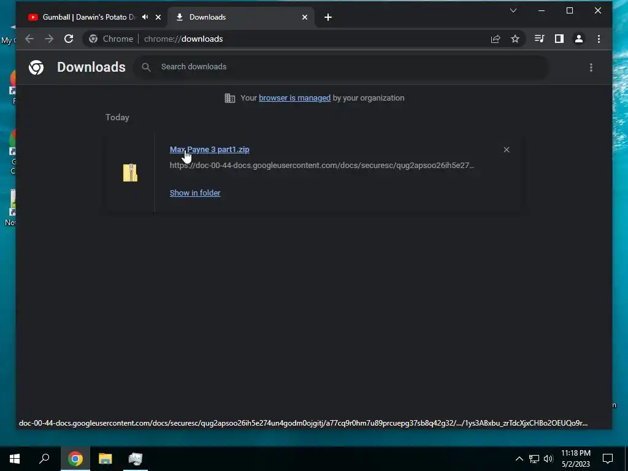The image size is (628, 471).
Task: Go forward using the forward arrow
Action: click(x=49, y=39)
